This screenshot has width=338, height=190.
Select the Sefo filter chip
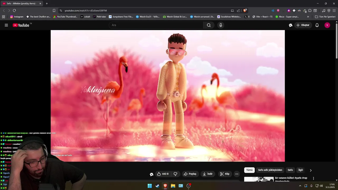[290, 170]
